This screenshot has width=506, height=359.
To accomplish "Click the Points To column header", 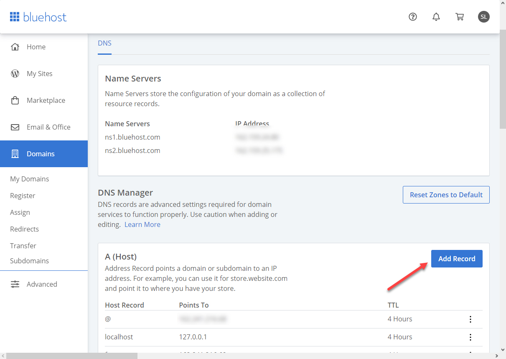I will click(x=194, y=305).
